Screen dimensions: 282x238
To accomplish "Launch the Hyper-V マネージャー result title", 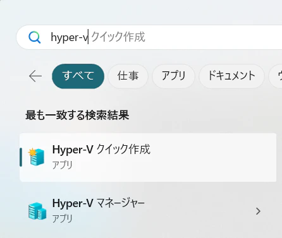I will click(99, 203).
